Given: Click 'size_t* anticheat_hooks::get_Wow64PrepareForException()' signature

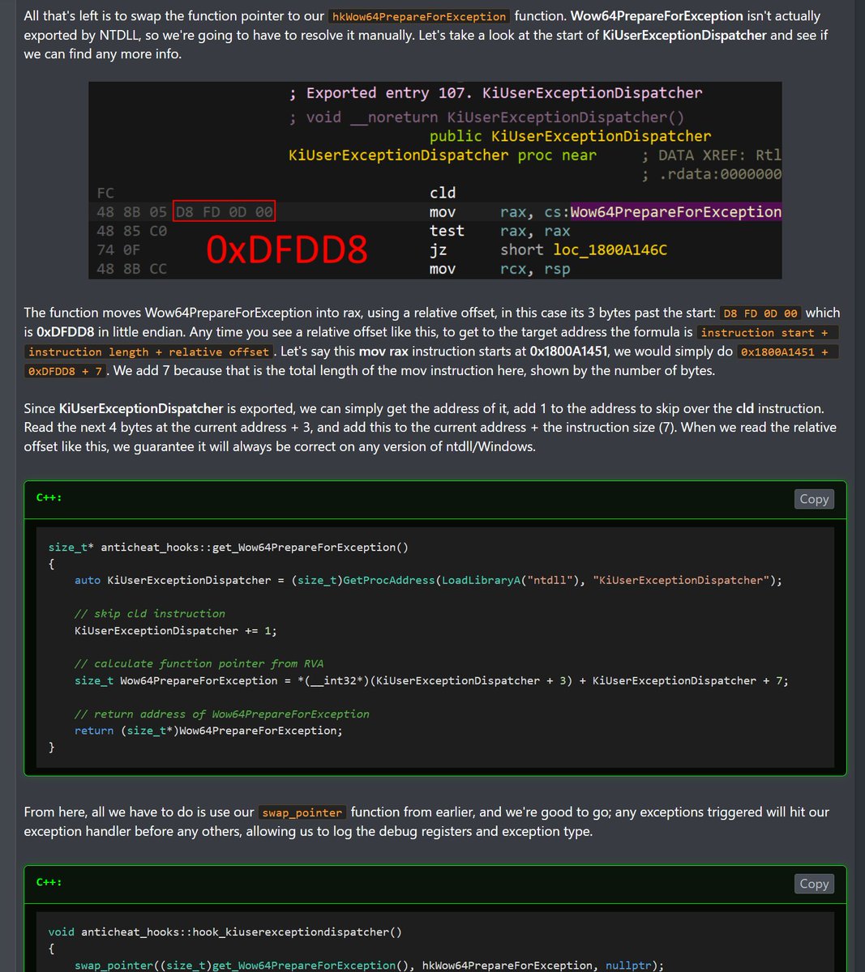Looking at the screenshot, I should [229, 548].
